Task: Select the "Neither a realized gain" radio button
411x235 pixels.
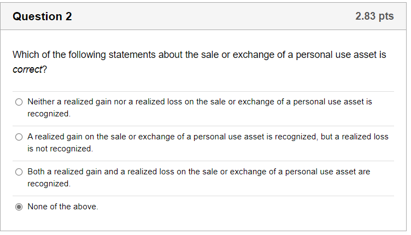Action: [x=19, y=102]
